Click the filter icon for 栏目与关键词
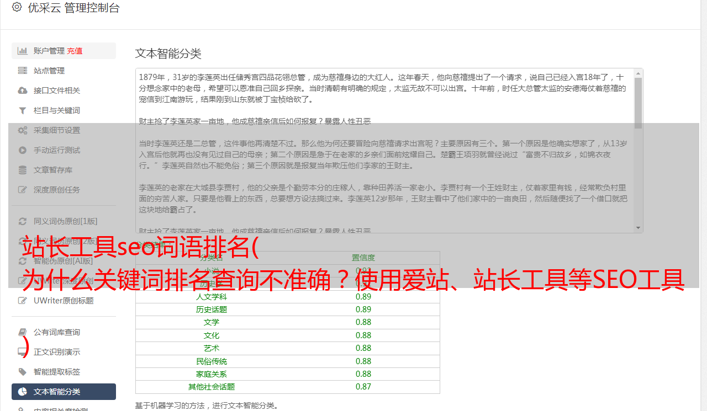Image resolution: width=707 pixels, height=411 pixels. 23,110
